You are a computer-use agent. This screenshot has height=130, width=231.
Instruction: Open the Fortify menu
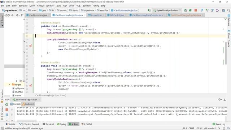(96, 6)
